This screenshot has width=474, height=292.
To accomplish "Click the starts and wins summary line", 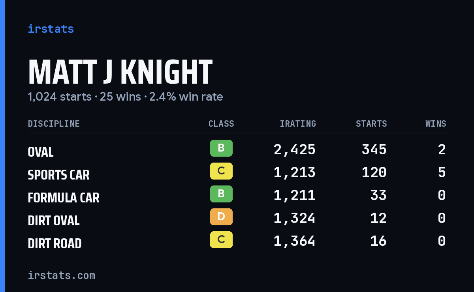I will click(x=125, y=97).
